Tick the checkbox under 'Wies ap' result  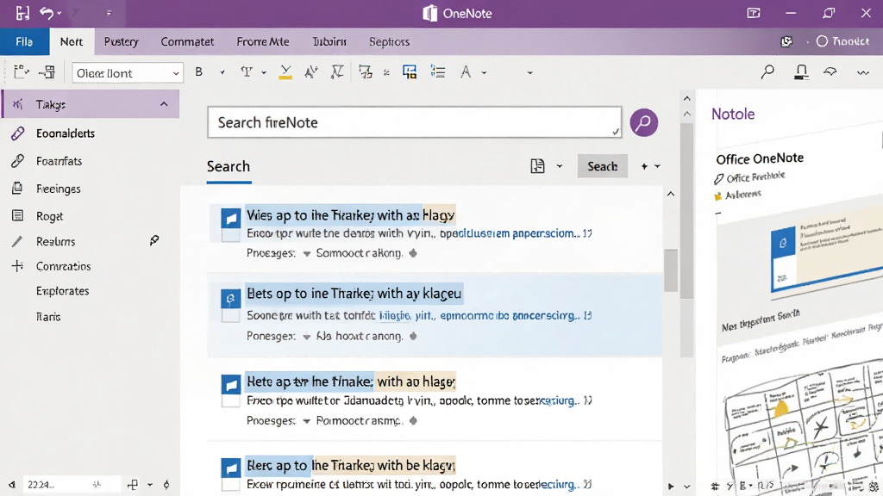[231, 235]
